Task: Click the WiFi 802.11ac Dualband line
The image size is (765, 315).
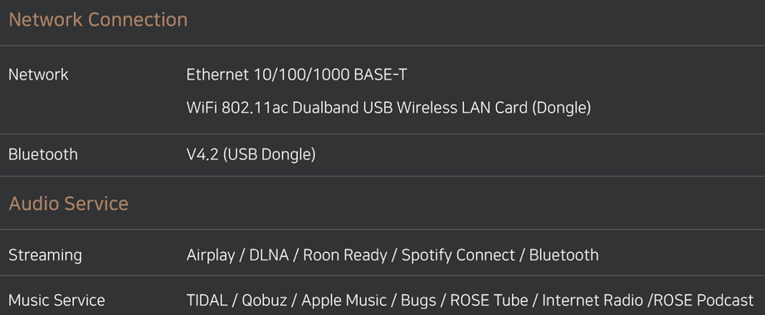Action: click(388, 107)
